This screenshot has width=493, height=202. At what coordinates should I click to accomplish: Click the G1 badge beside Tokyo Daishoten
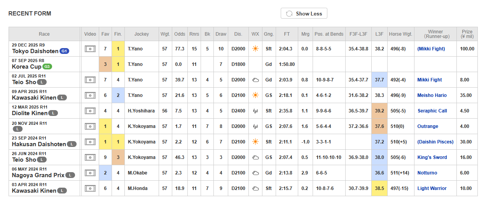click(65, 51)
